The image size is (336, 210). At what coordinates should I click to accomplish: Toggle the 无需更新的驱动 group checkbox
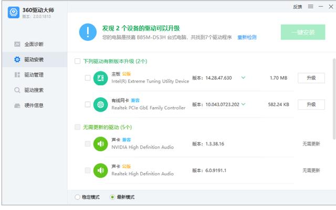[x=77, y=127]
